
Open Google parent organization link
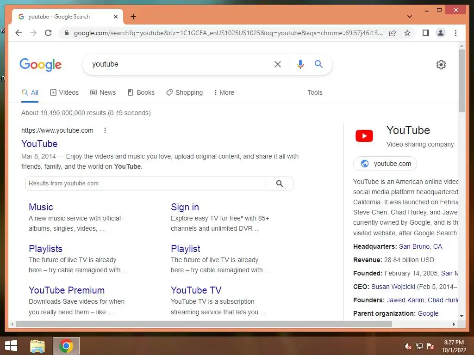428,314
